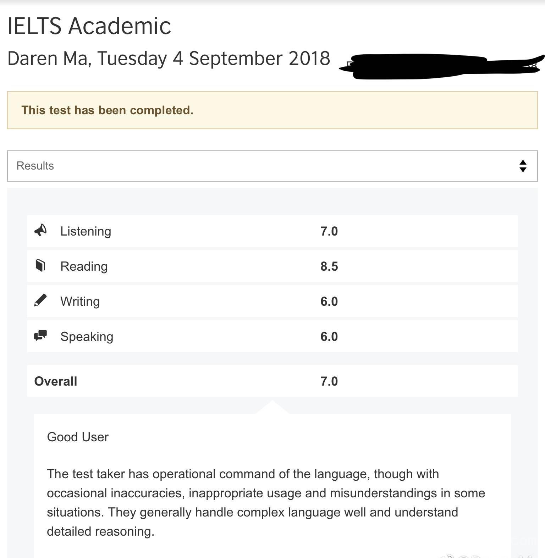Click the Listening label text
The height and width of the screenshot is (558, 545).
coord(86,231)
